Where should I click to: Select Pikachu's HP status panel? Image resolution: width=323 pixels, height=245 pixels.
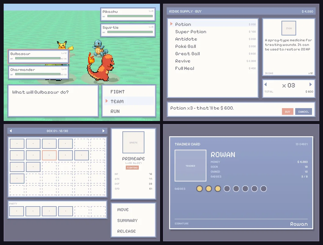pyautogui.click(x=128, y=14)
